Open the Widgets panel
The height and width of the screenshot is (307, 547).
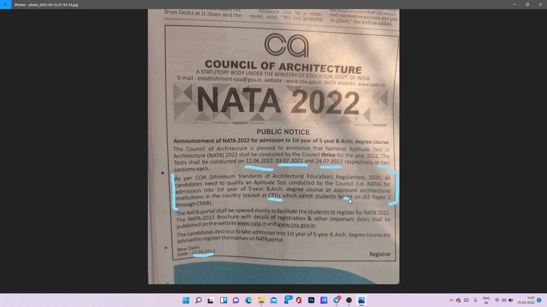point(224,300)
